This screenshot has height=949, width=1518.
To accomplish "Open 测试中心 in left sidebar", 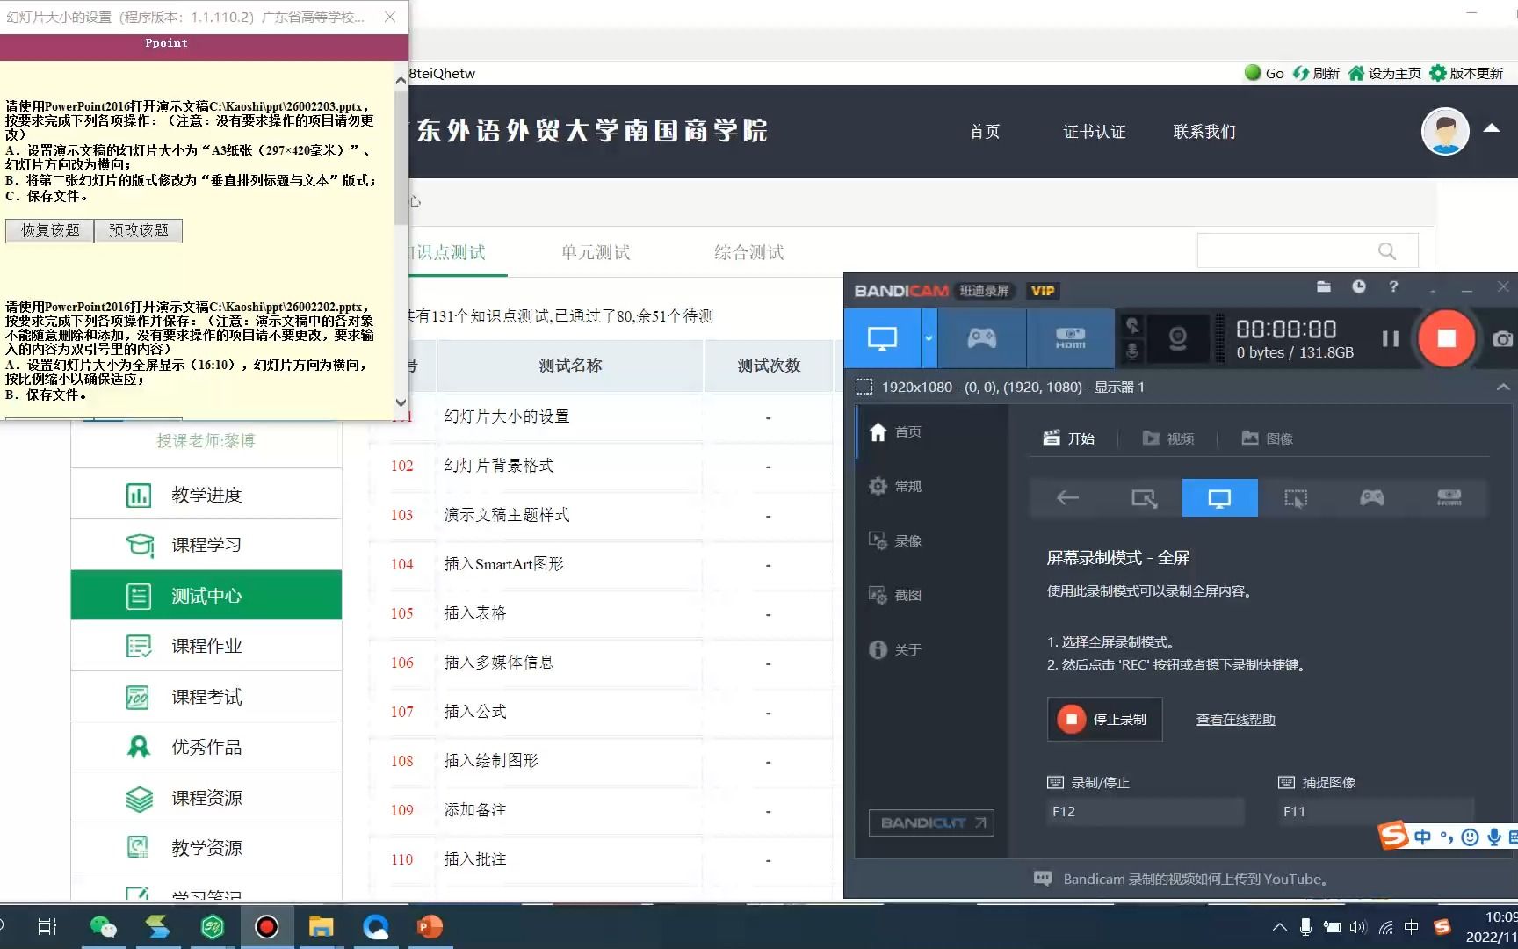I will [x=206, y=596].
